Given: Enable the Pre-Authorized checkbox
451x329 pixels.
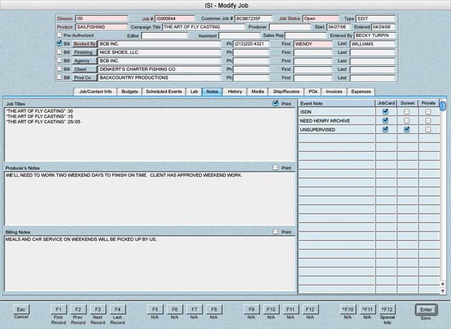Looking at the screenshot, I should point(59,35).
